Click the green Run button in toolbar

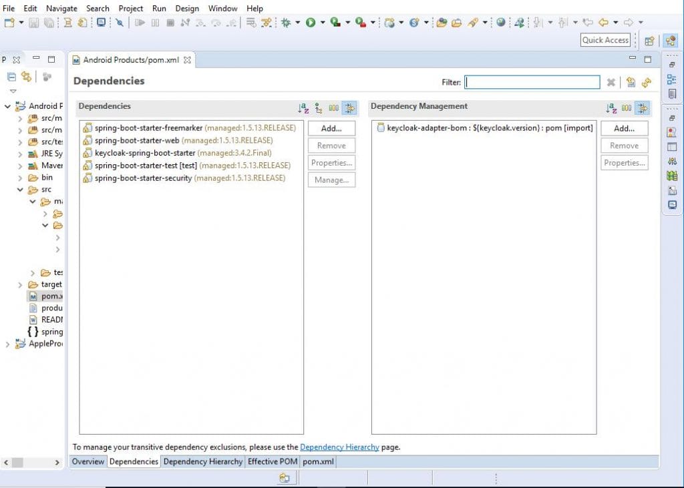coord(311,23)
